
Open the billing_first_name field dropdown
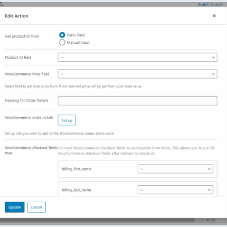(175, 169)
